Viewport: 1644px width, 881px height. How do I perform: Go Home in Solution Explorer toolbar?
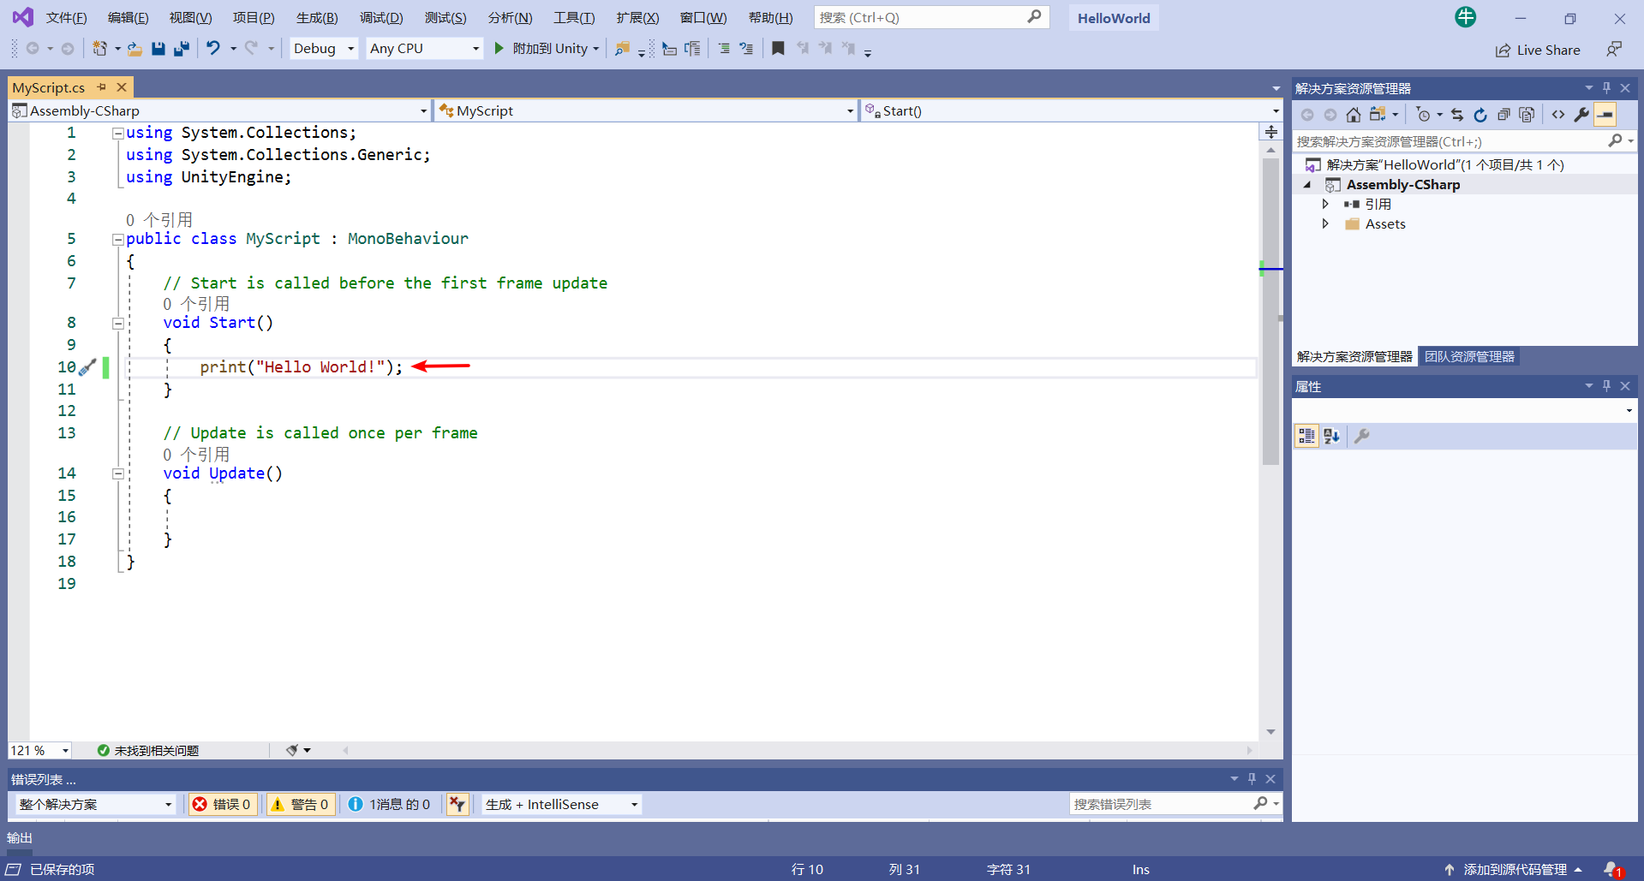click(x=1354, y=115)
